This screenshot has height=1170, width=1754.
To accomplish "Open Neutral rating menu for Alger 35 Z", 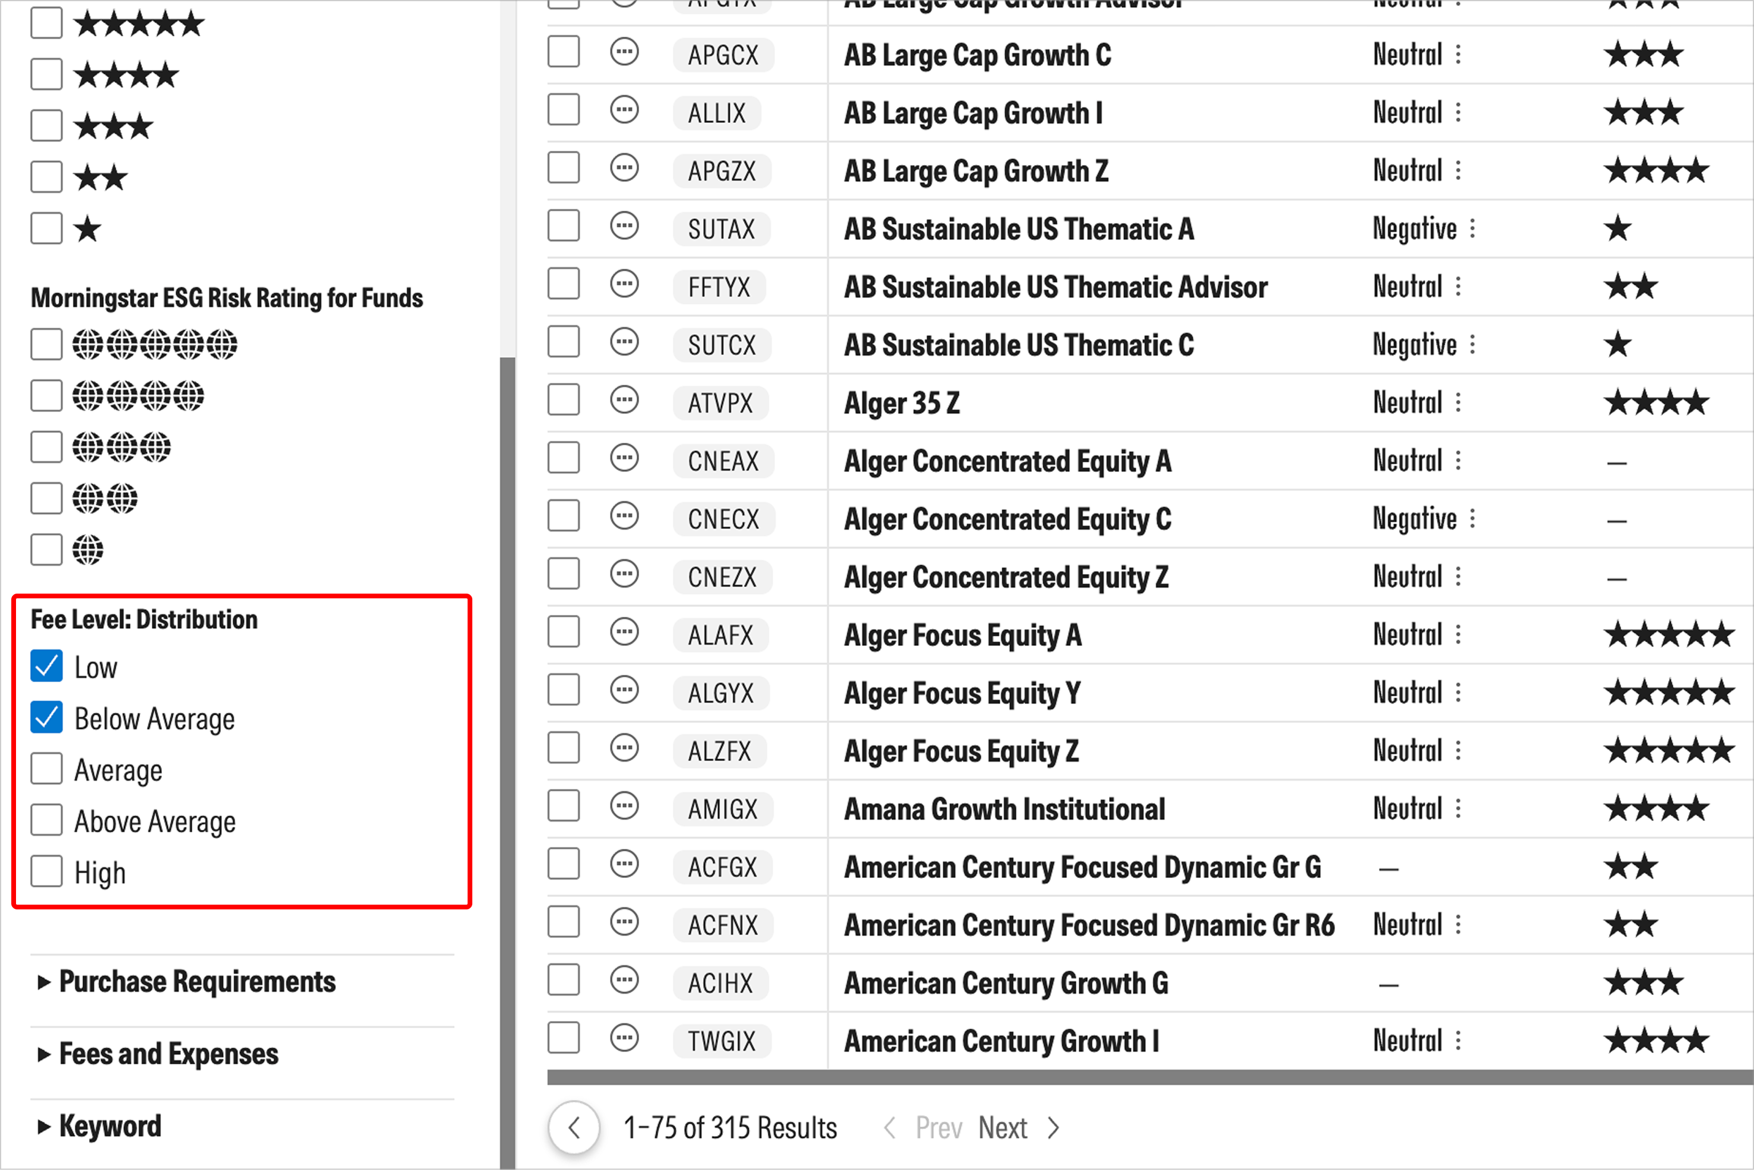I will coord(1458,403).
